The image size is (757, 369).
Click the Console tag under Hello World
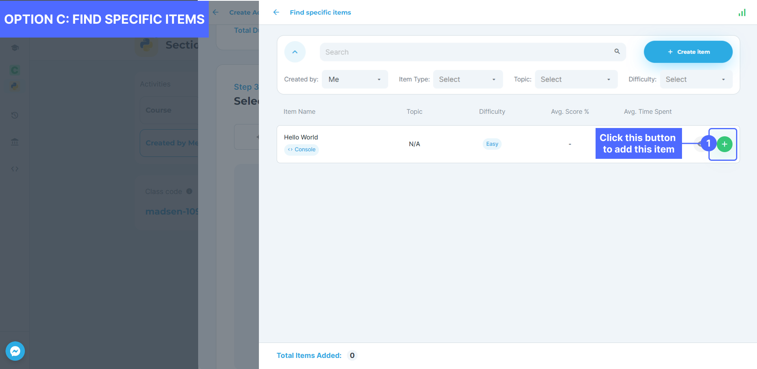[x=302, y=150]
